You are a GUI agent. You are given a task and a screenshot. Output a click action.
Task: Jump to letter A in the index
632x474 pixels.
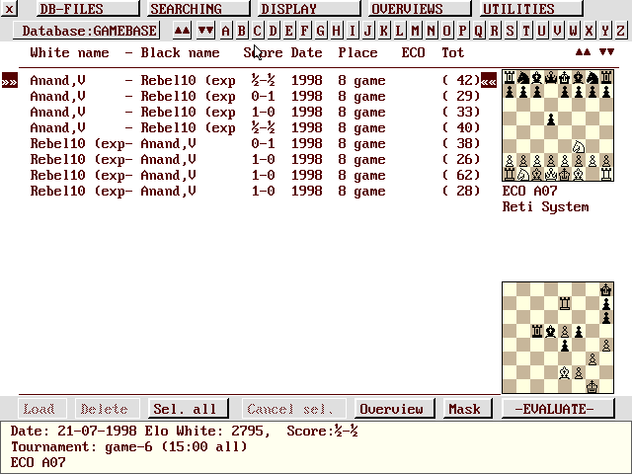pos(227,31)
